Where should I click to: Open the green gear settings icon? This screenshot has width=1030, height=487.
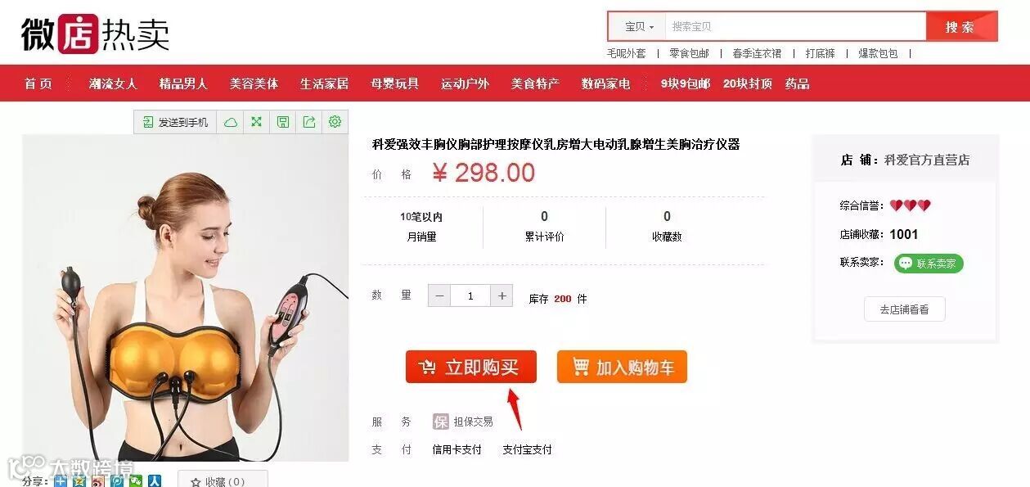(x=335, y=122)
